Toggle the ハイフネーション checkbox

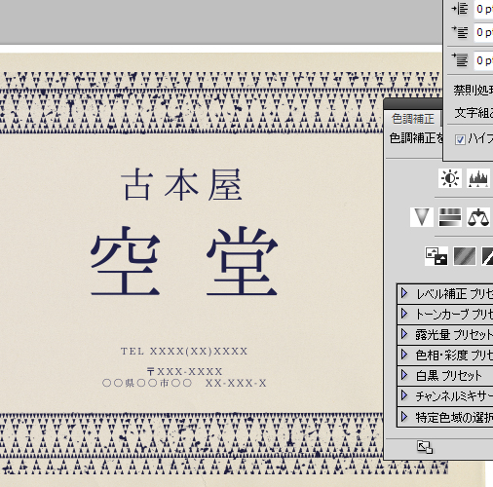click(x=460, y=140)
